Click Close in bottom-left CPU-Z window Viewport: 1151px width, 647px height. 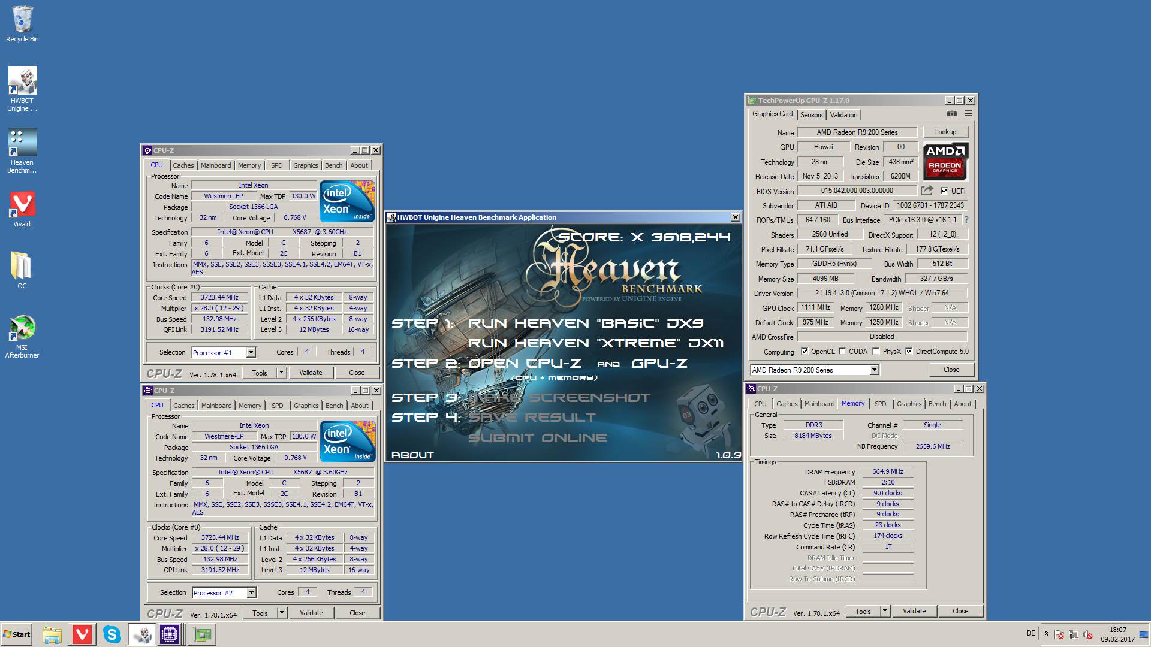click(x=357, y=613)
